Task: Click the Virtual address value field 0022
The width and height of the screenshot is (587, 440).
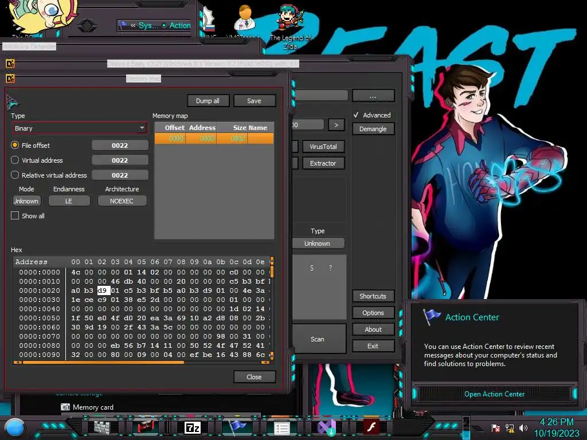Action: tap(120, 160)
